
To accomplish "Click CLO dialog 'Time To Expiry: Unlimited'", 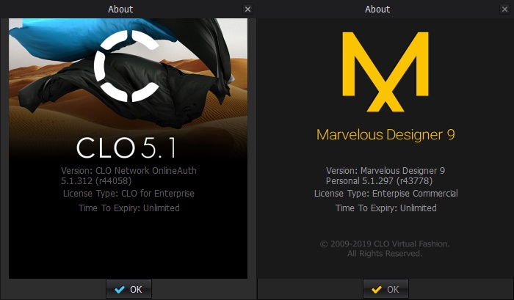I will coord(128,208).
